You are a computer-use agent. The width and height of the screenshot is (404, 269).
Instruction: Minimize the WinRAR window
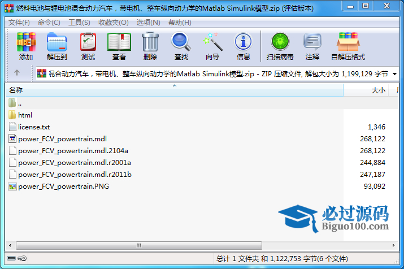[350, 6]
